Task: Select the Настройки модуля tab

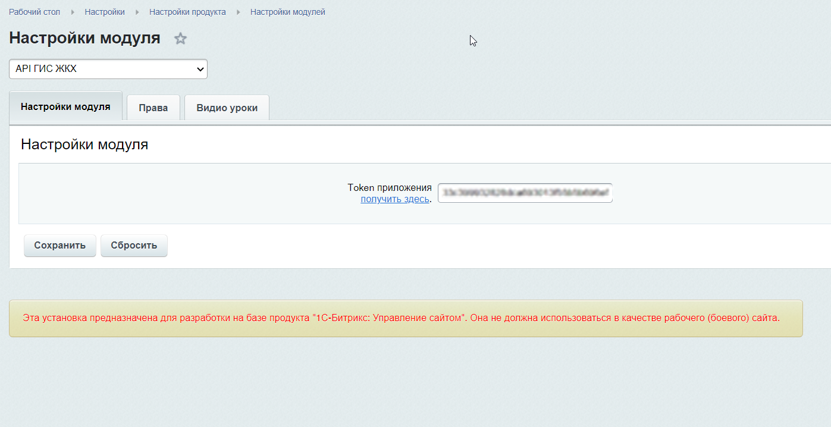Action: (65, 107)
